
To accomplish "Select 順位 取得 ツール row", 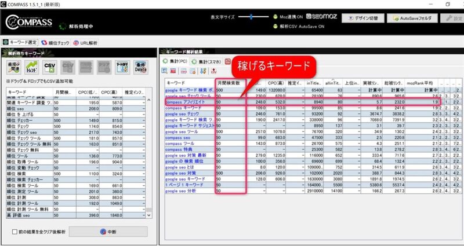I will (x=76, y=162).
